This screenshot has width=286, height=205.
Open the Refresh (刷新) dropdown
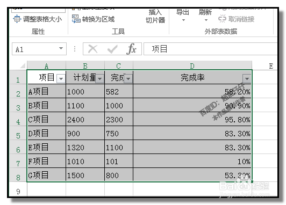[x=205, y=15]
